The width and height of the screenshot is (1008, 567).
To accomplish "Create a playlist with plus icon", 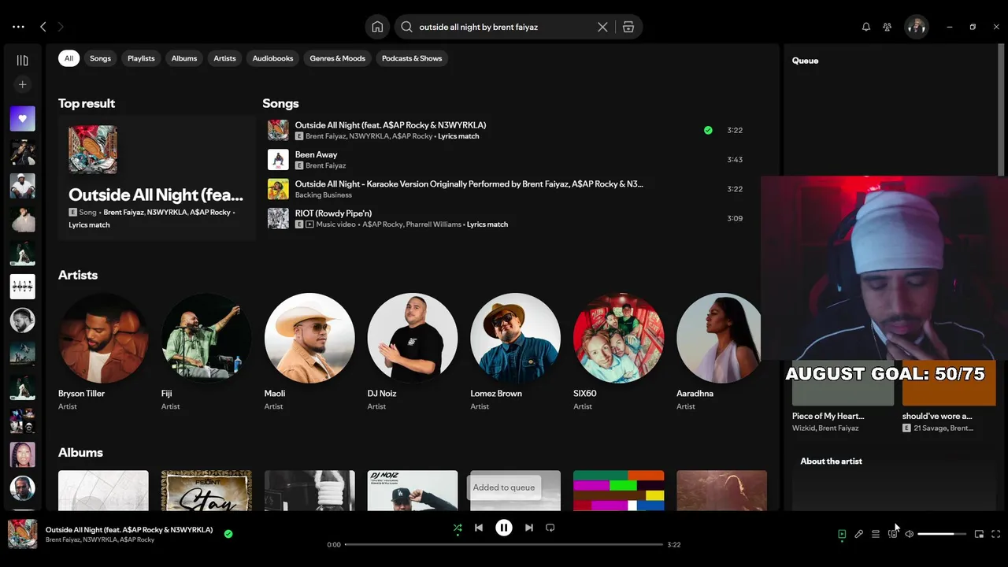I will 22,84.
